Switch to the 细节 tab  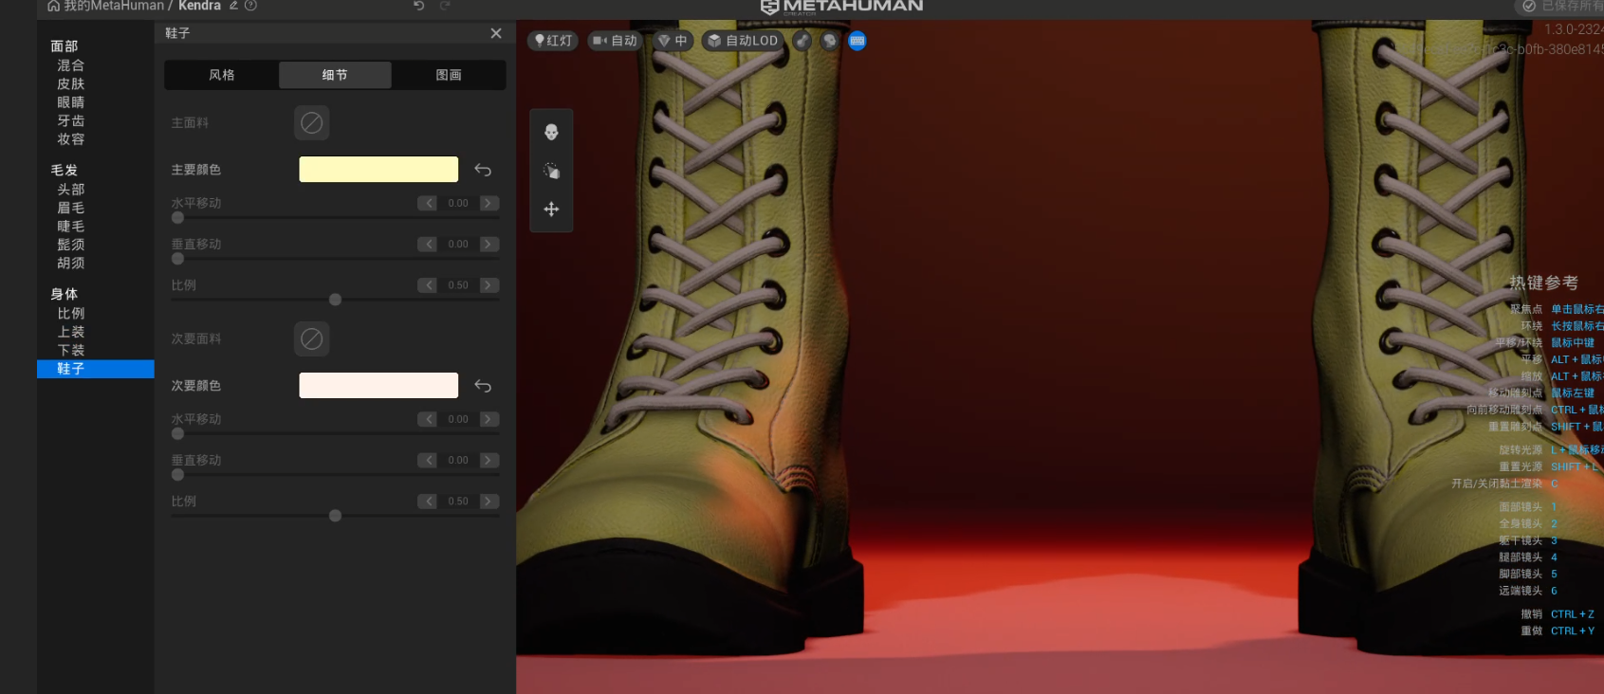pos(335,75)
